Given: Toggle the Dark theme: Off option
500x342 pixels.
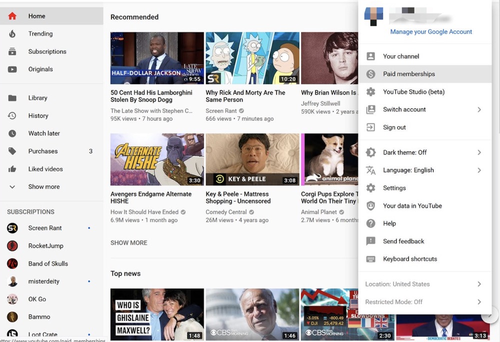Looking at the screenshot, I should (405, 153).
